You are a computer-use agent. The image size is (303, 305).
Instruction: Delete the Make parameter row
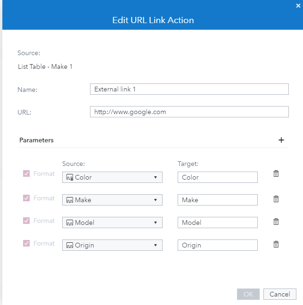tap(276, 199)
